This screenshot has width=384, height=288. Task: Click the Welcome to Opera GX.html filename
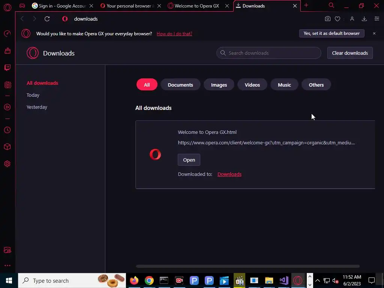pyautogui.click(x=207, y=132)
